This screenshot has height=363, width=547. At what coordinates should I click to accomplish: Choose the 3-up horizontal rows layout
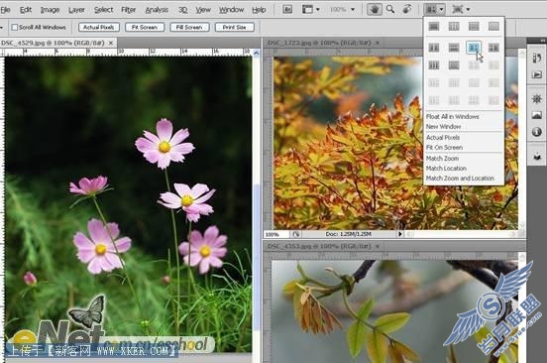coord(454,64)
